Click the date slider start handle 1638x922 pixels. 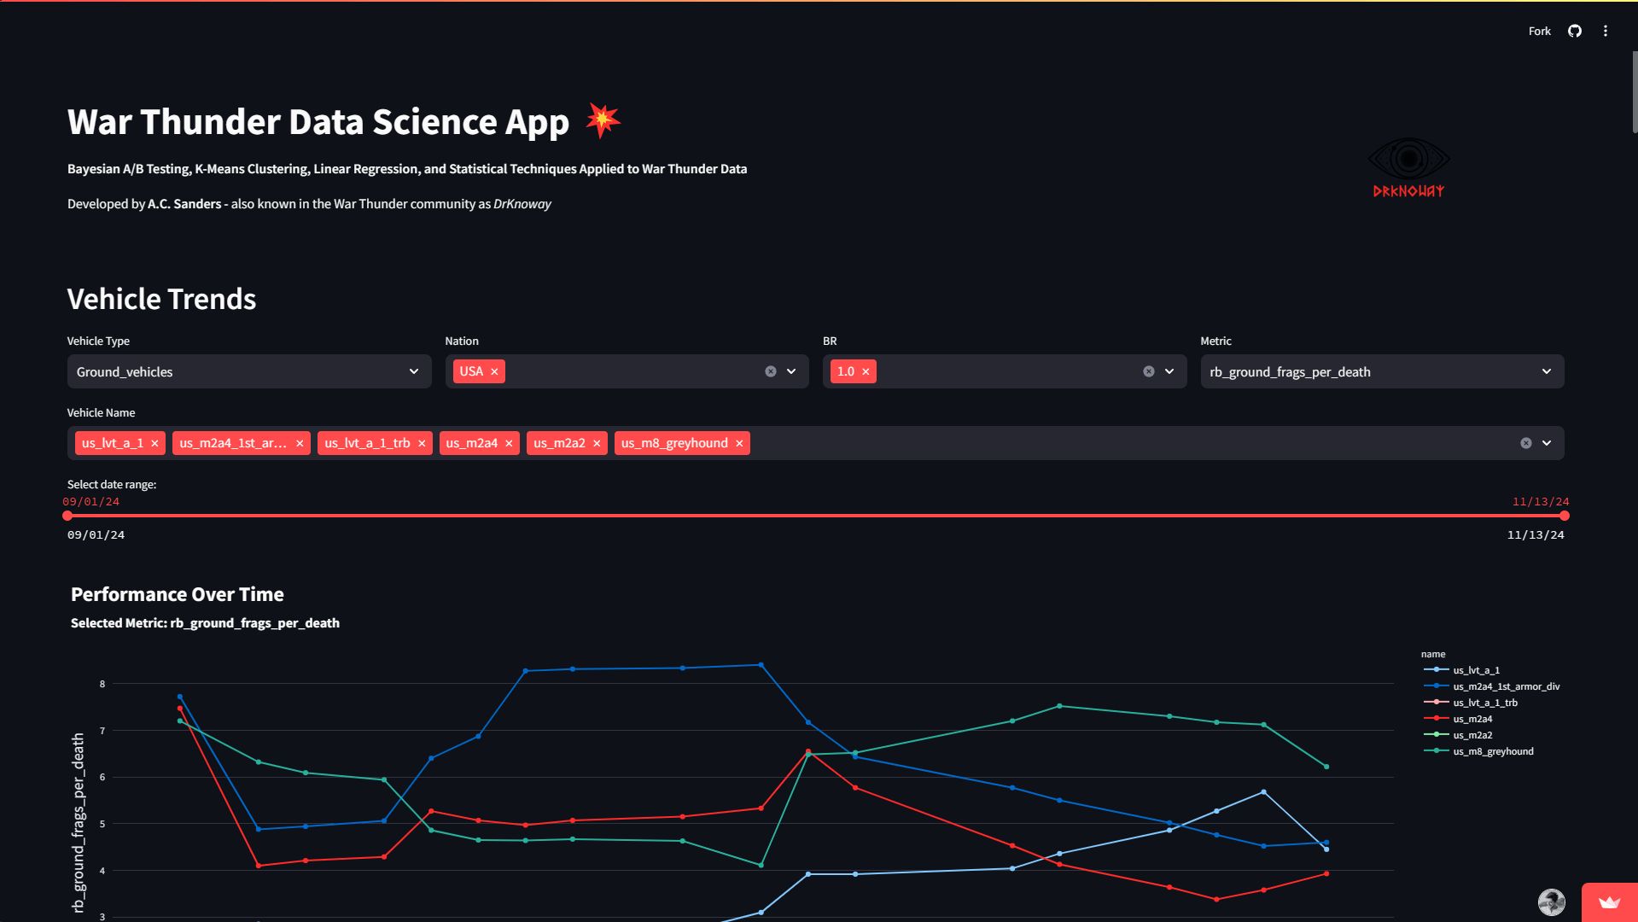[x=67, y=516]
